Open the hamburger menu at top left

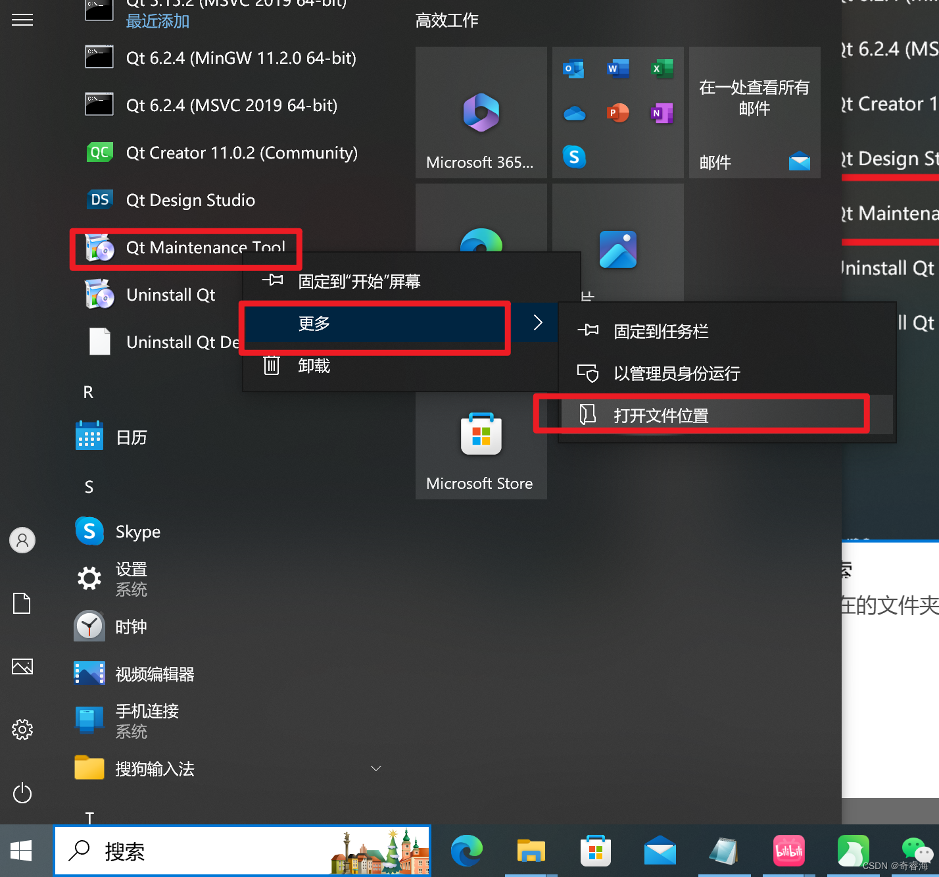(x=22, y=20)
